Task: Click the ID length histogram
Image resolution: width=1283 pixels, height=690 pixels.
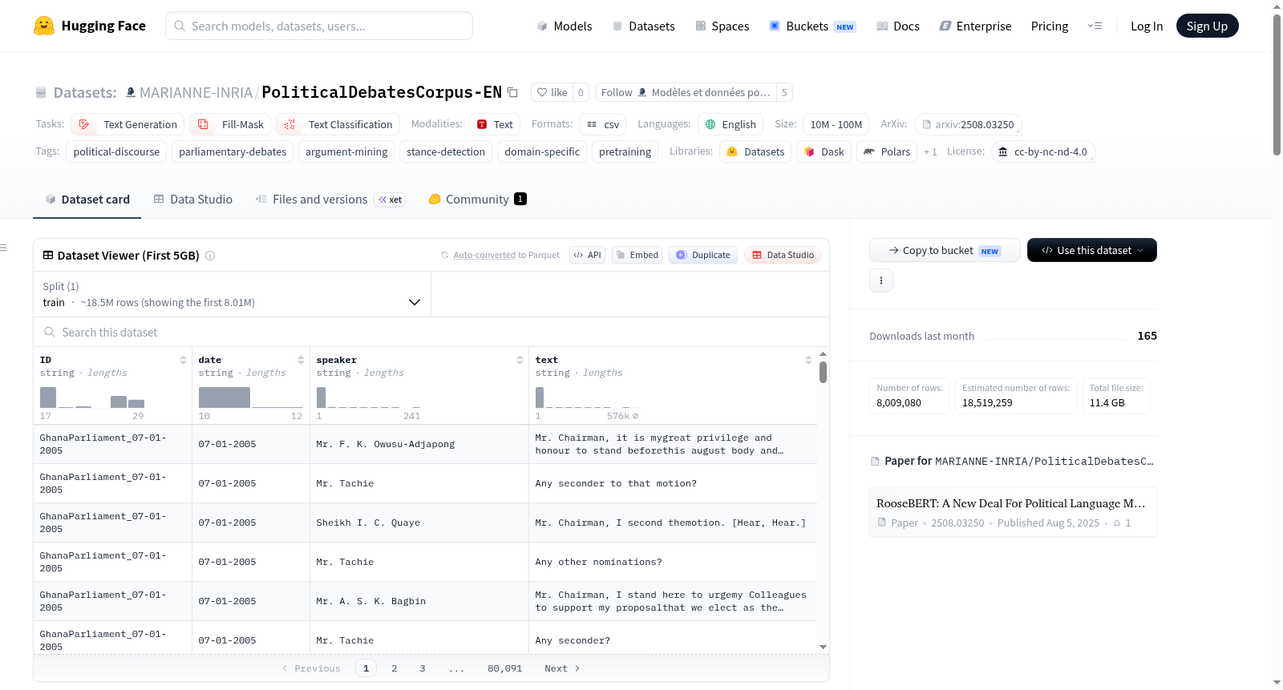Action: [x=92, y=397]
